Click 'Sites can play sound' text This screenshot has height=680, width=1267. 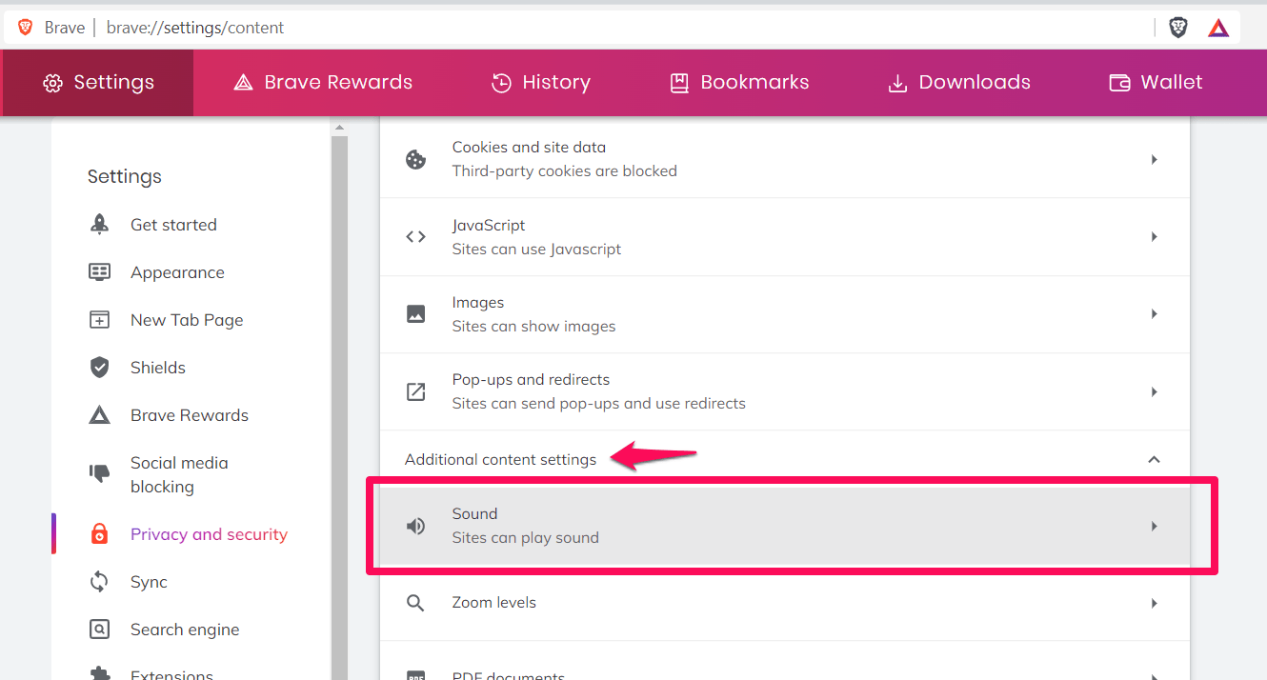click(x=525, y=538)
